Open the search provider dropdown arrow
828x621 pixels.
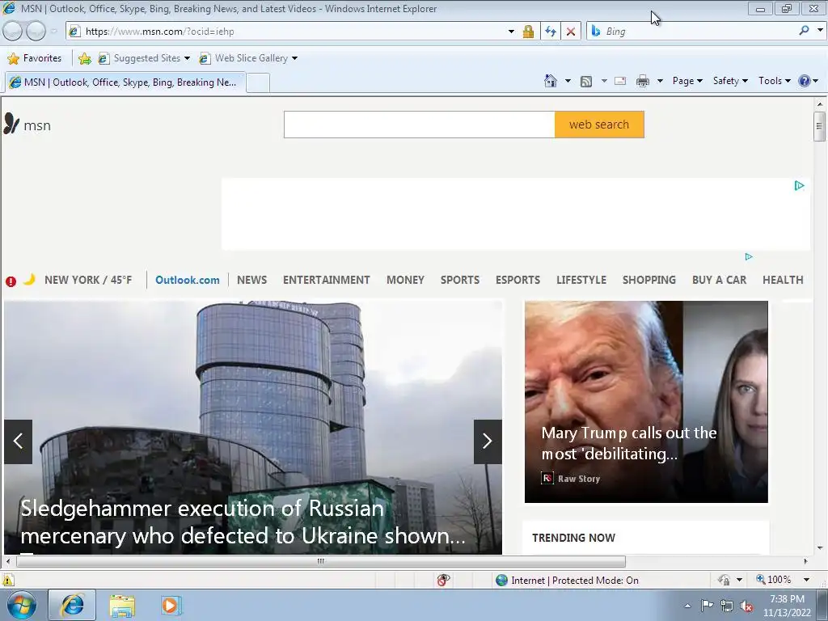pyautogui.click(x=820, y=30)
